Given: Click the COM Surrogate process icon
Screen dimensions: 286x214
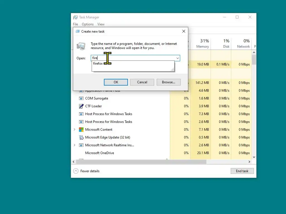Looking at the screenshot, I should [81, 98].
